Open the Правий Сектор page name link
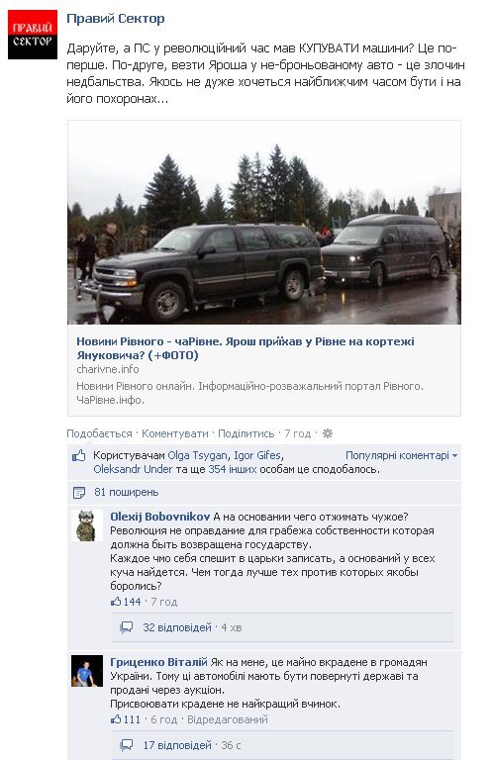 116,19
